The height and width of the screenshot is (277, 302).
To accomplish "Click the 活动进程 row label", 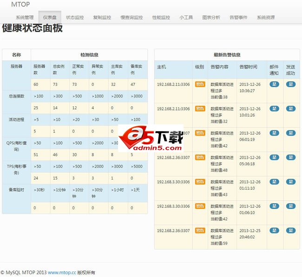I will (x=16, y=120).
